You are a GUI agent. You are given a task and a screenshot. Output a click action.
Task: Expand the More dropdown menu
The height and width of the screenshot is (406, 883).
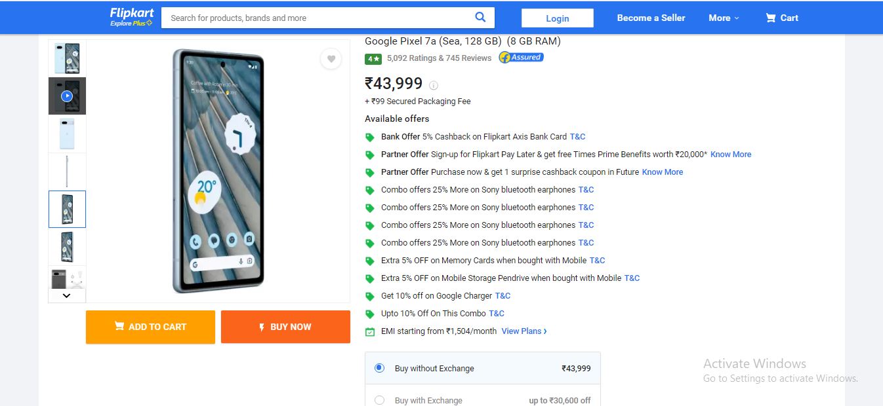(724, 18)
